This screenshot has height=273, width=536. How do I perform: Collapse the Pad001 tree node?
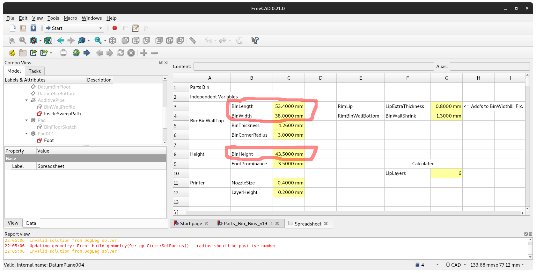tap(26, 134)
